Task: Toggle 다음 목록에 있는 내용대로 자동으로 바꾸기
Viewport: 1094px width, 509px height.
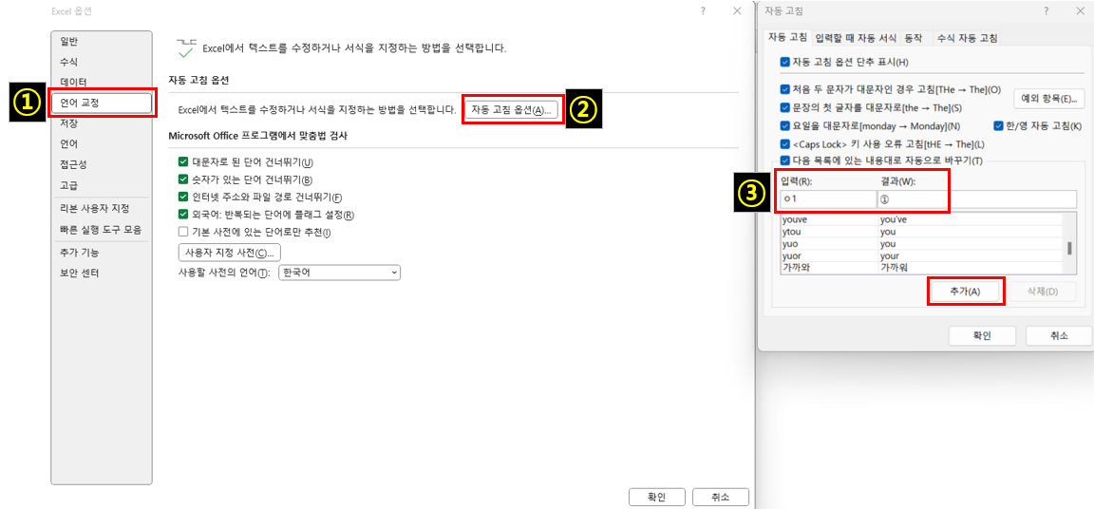Action: tap(785, 161)
